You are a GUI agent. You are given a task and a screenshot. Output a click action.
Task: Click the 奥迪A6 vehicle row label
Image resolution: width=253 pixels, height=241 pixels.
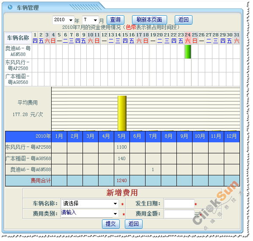(18, 51)
